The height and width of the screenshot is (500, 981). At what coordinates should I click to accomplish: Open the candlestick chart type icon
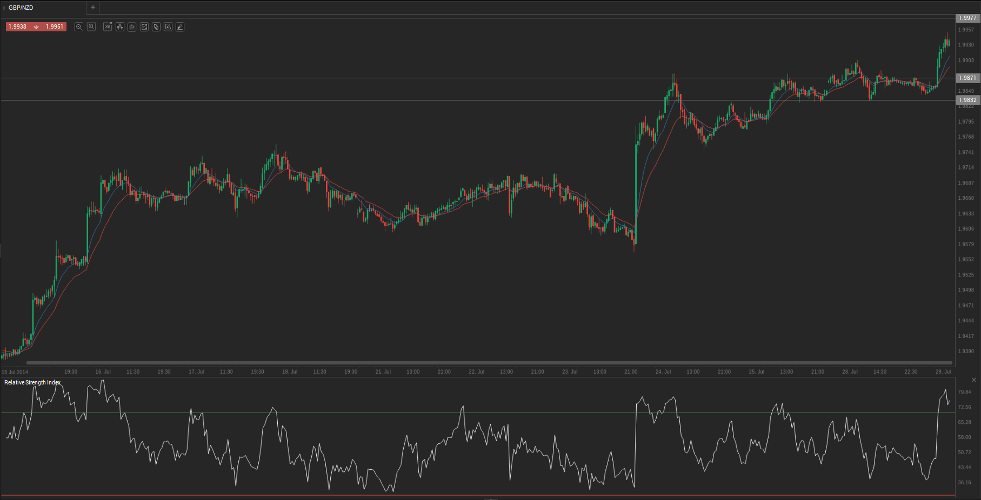point(119,26)
